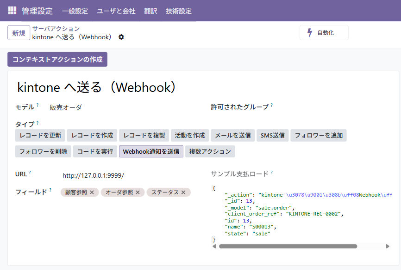Select the フォロワーを追加 type
Image resolution: width=401 pixels, height=270 pixels.
319,135
